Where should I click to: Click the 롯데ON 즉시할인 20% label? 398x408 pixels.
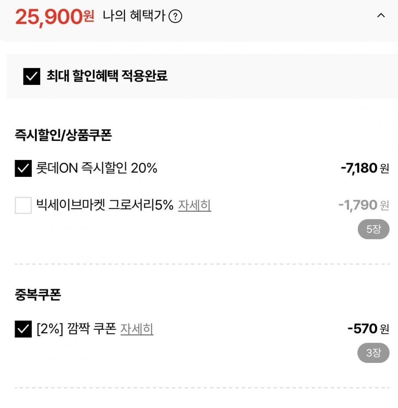point(96,168)
